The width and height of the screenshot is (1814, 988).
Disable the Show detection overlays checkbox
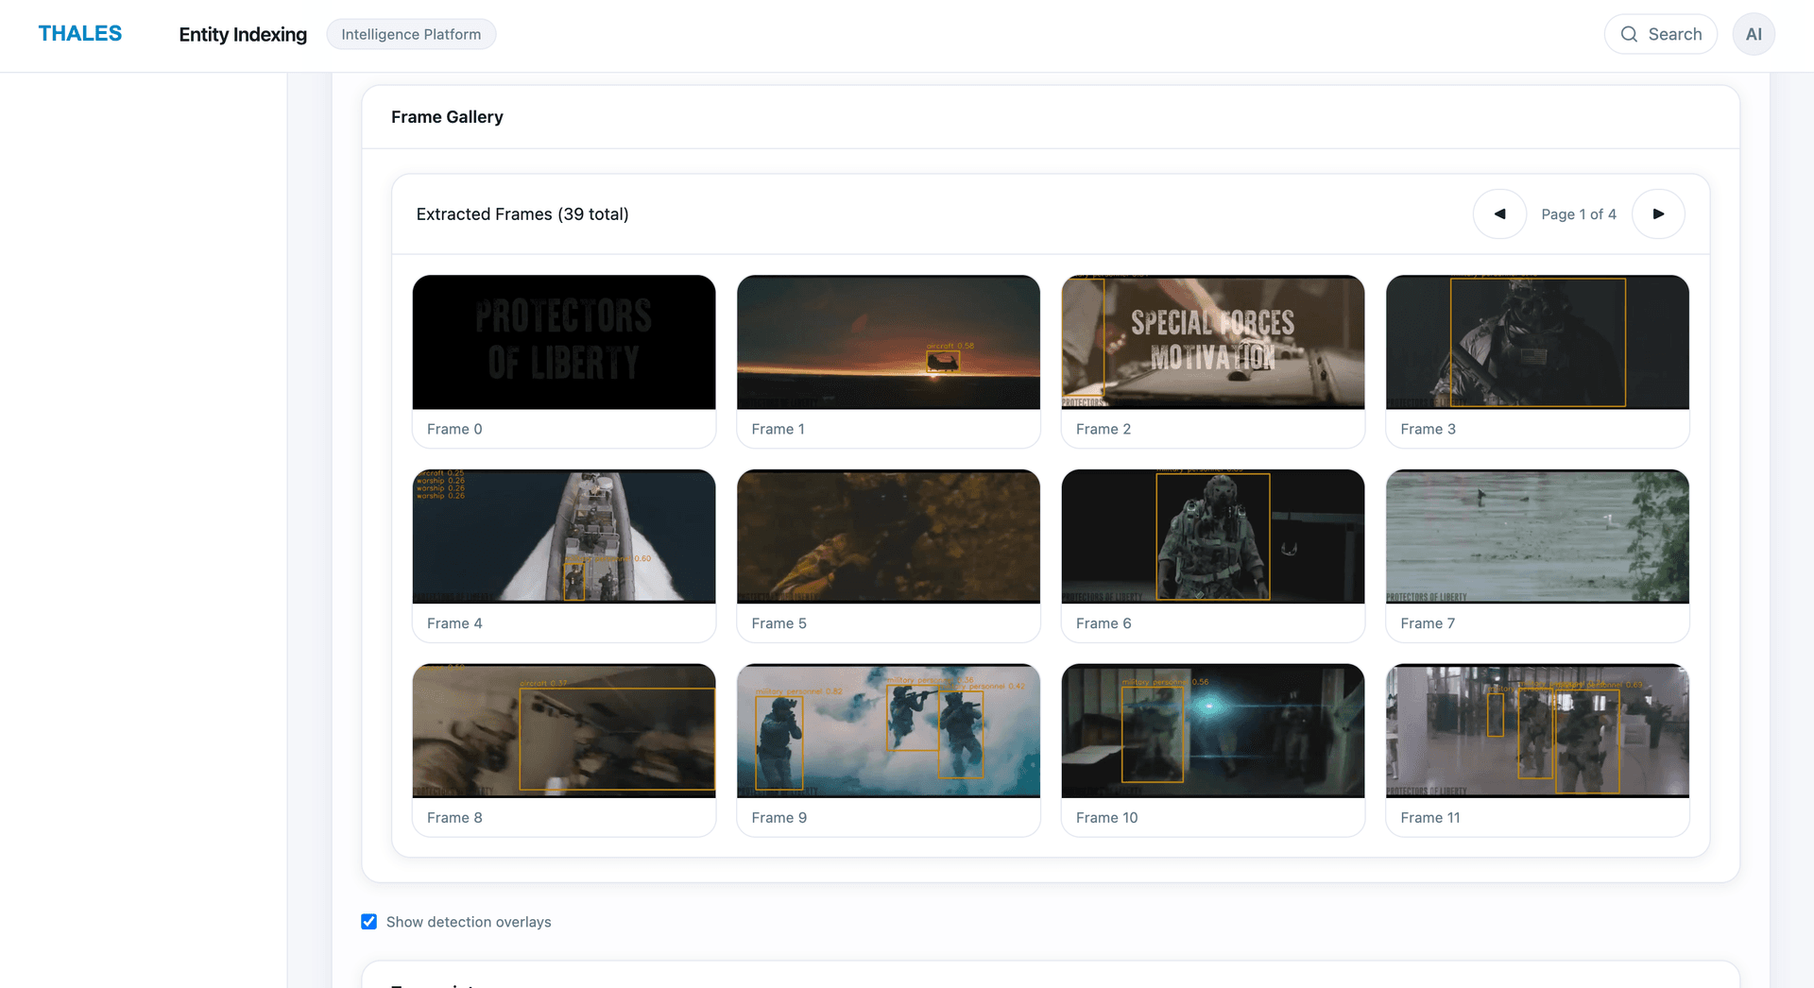(368, 921)
